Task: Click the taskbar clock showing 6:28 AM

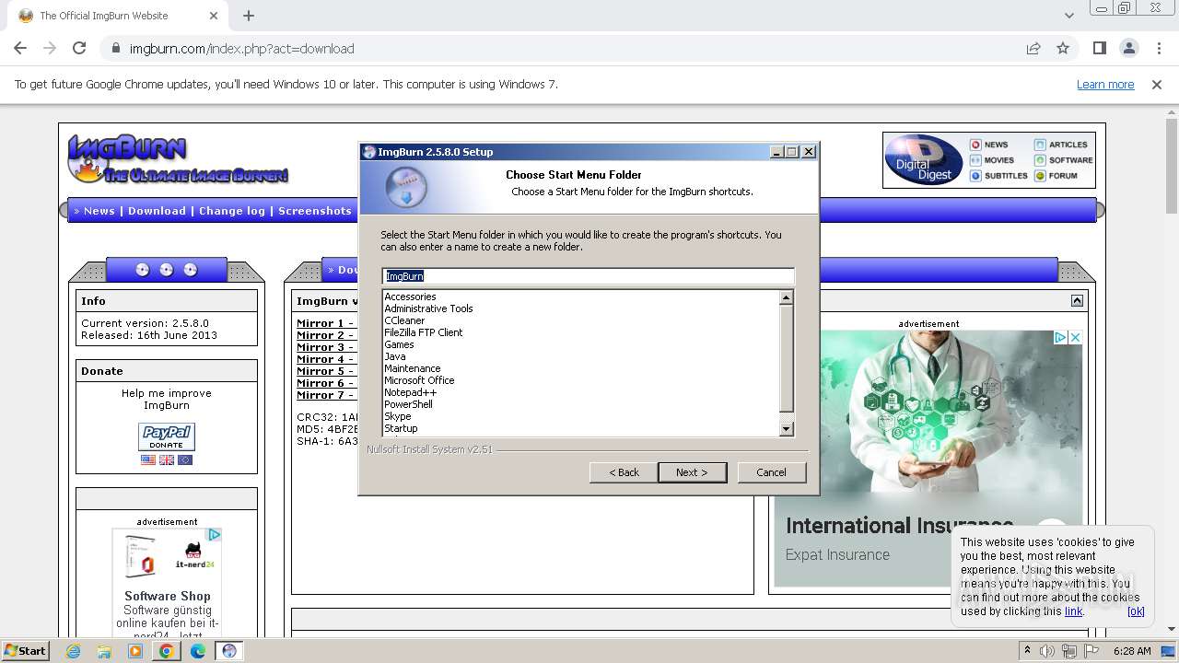Action: click(x=1132, y=651)
